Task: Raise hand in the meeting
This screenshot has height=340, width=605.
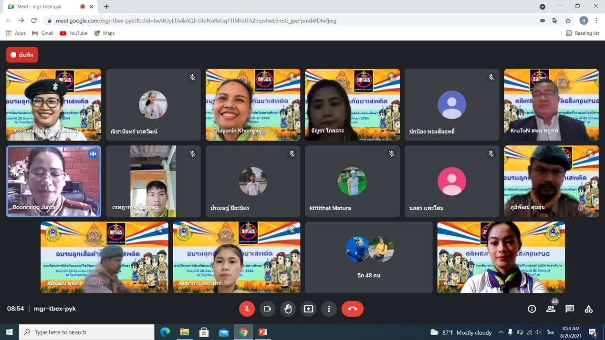Action: pyautogui.click(x=288, y=309)
